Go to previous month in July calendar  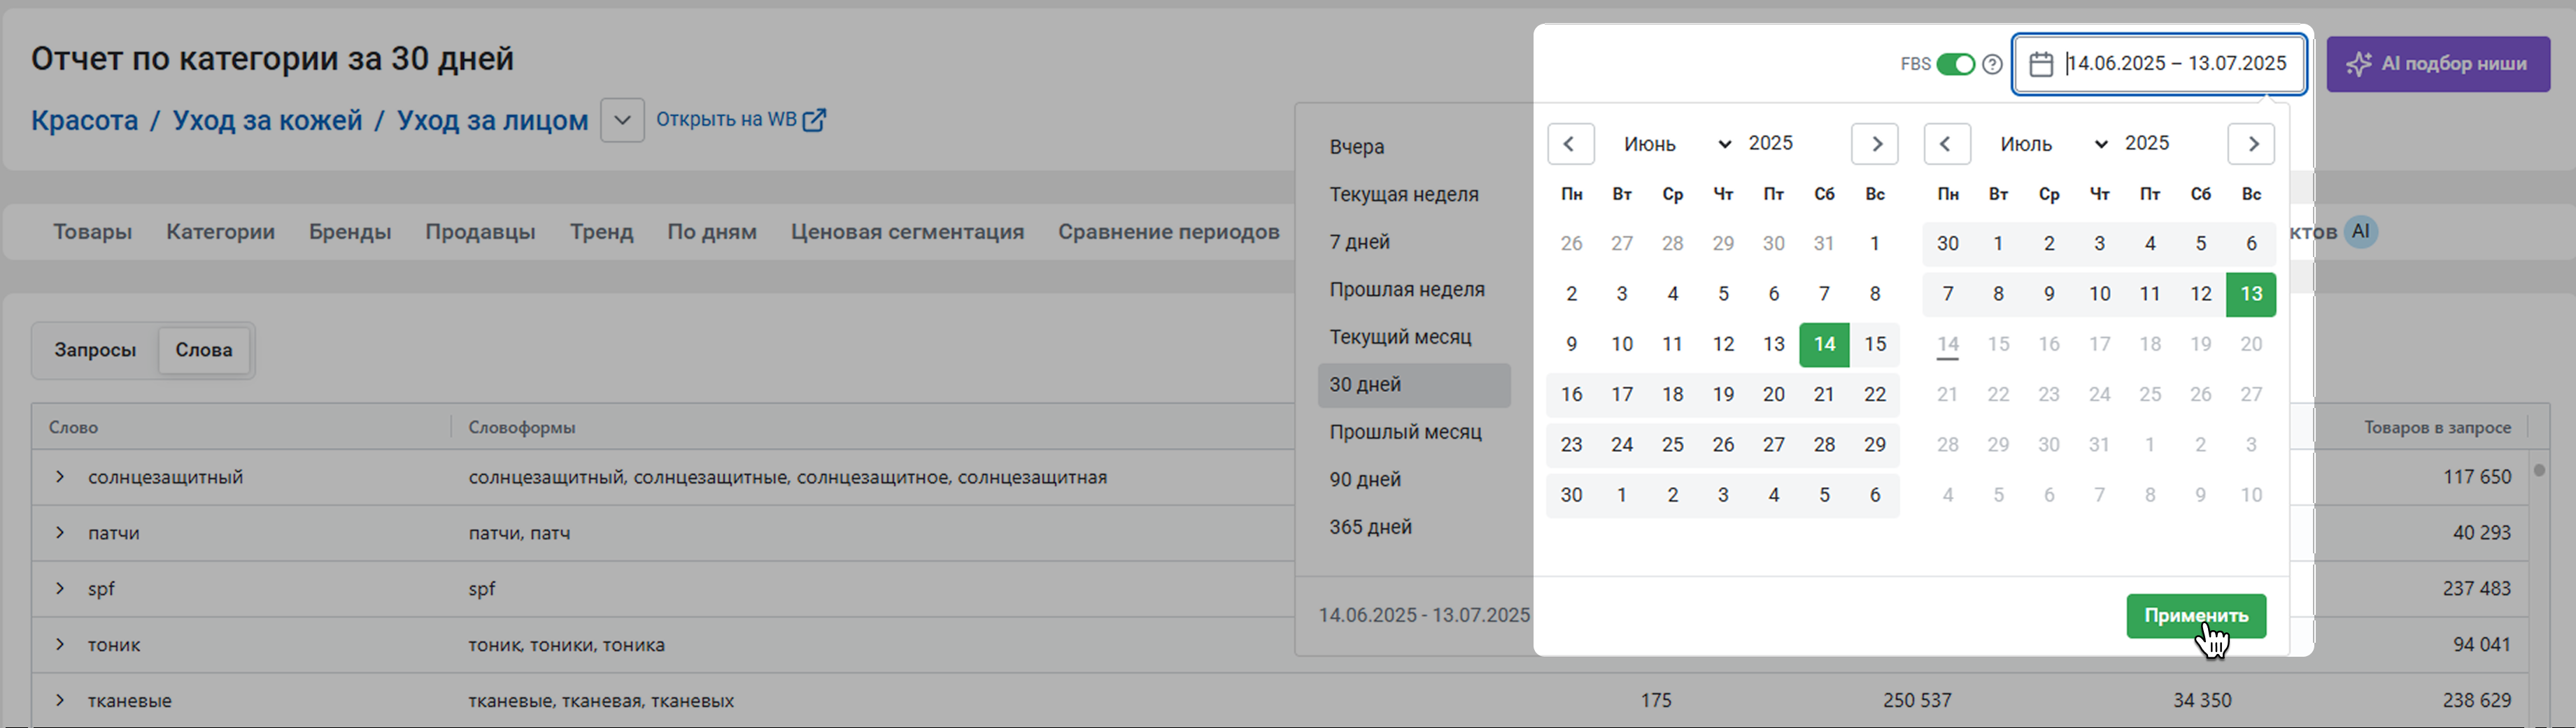pos(1946,144)
